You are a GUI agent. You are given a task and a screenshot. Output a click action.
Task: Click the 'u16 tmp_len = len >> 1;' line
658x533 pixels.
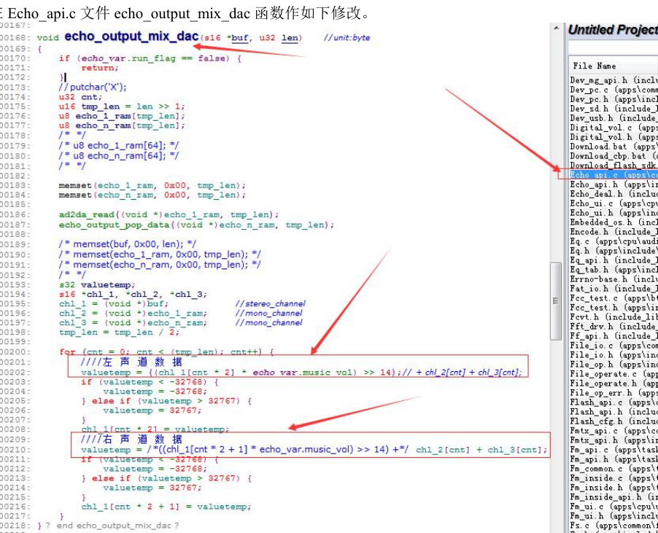pos(122,106)
